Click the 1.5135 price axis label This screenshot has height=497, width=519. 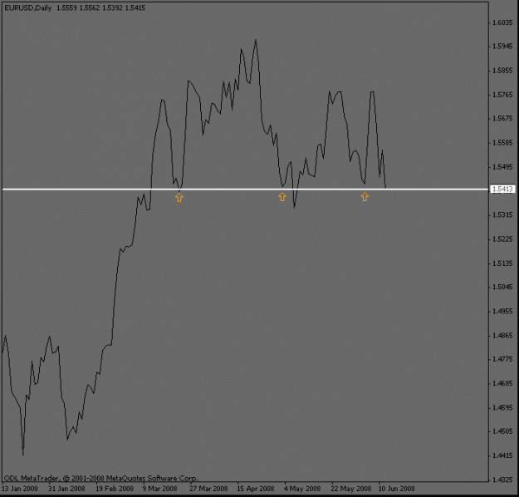pyautogui.click(x=502, y=263)
